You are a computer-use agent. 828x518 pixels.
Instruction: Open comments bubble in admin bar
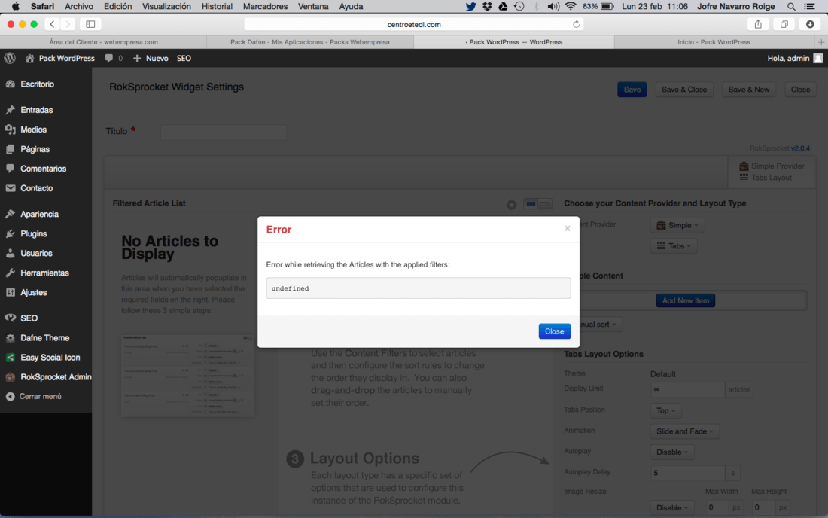click(113, 59)
